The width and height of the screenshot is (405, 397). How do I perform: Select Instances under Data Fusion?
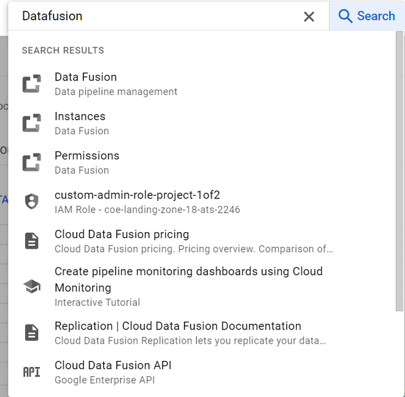coord(82,123)
